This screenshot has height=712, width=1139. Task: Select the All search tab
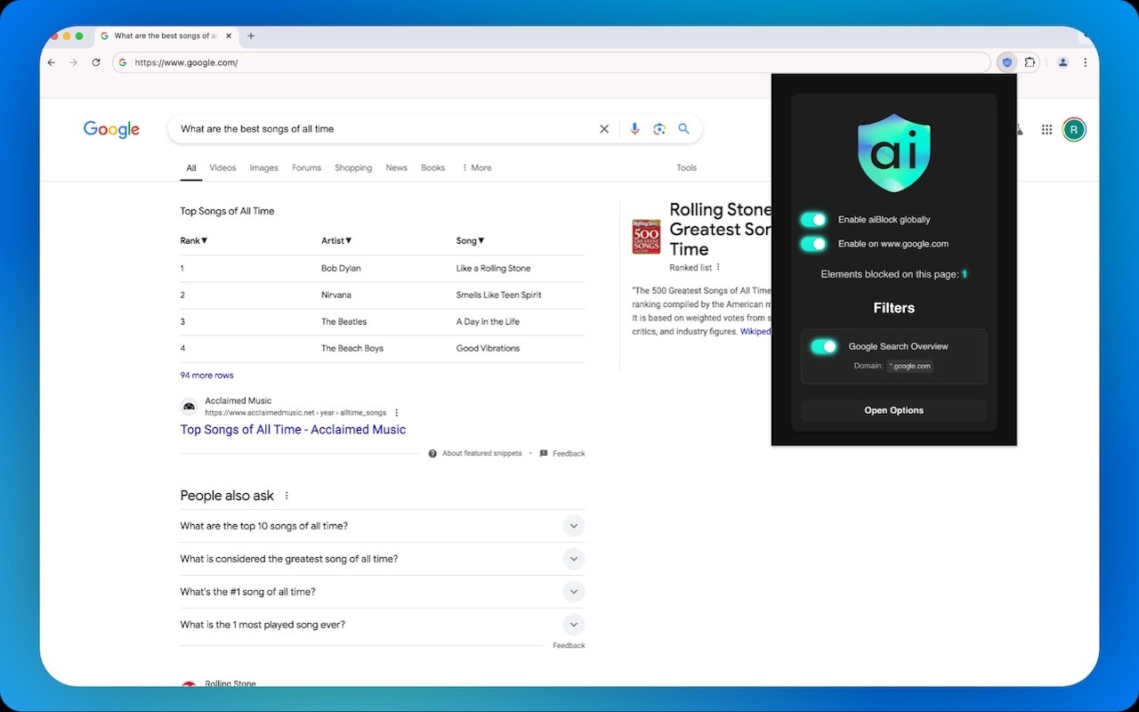[x=191, y=167]
